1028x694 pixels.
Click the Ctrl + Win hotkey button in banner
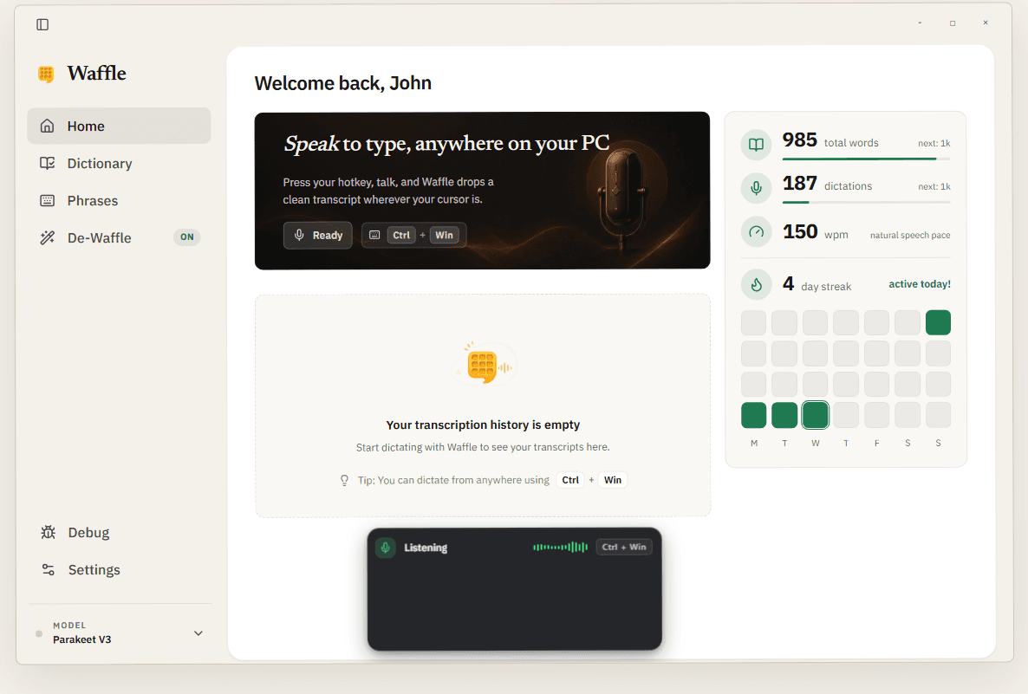pos(413,236)
